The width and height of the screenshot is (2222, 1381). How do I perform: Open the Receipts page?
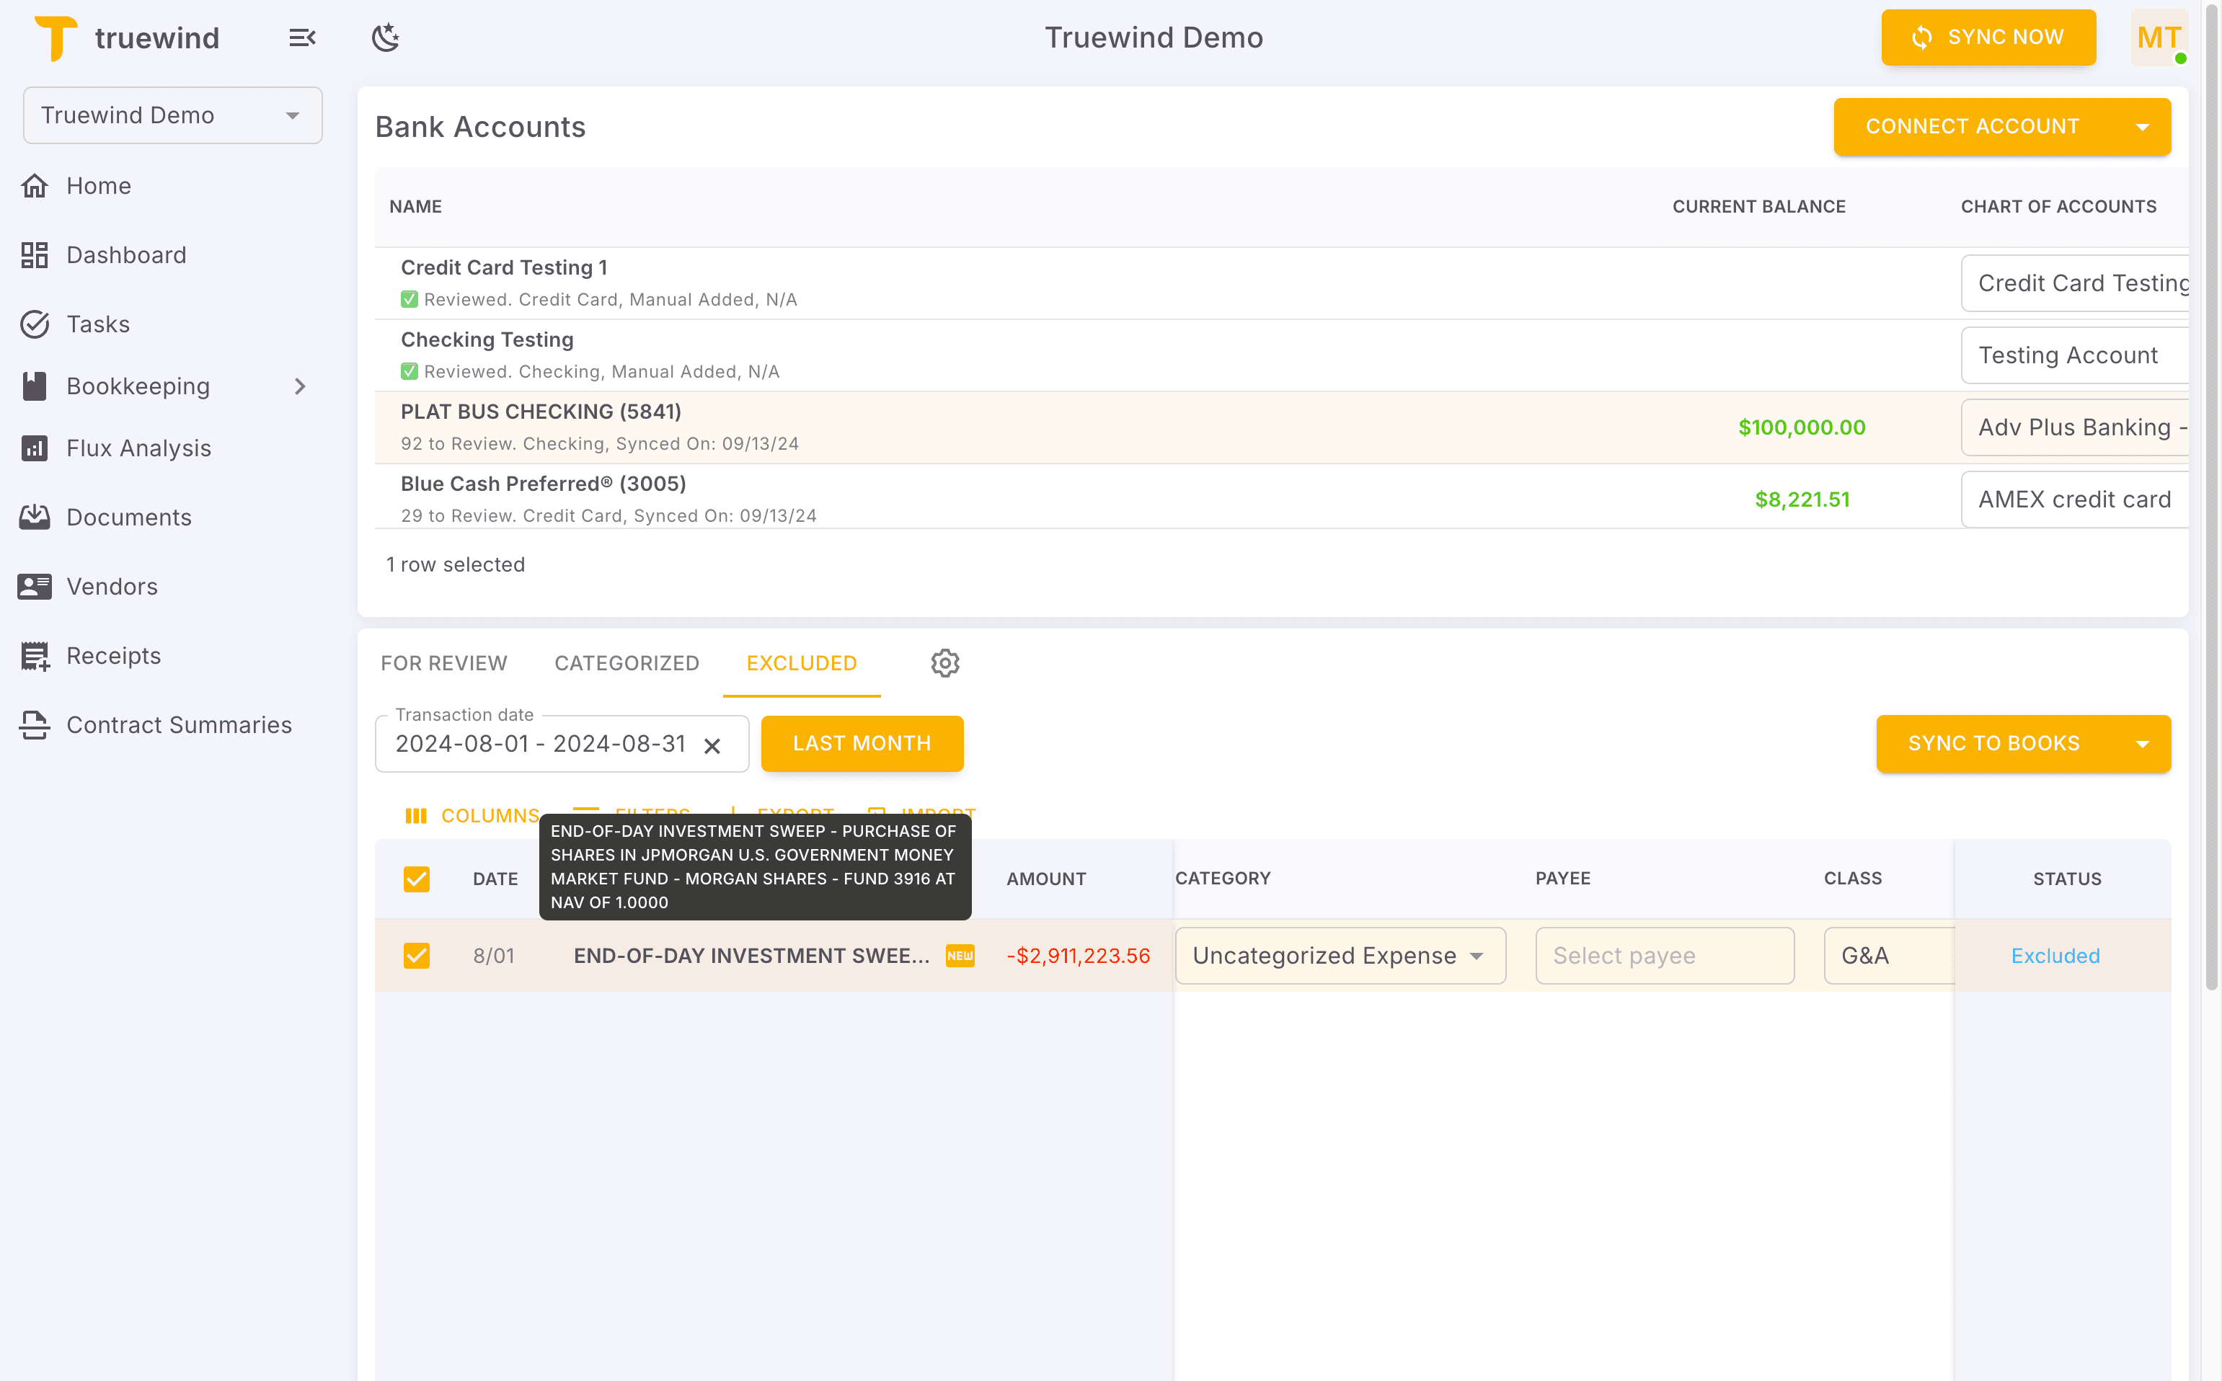[x=113, y=656]
